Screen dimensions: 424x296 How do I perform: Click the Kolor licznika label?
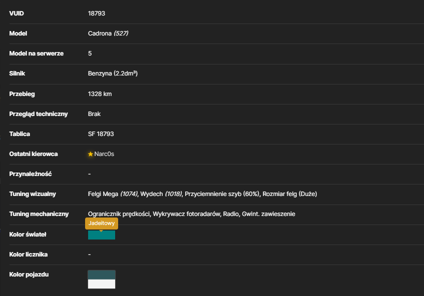click(x=29, y=254)
